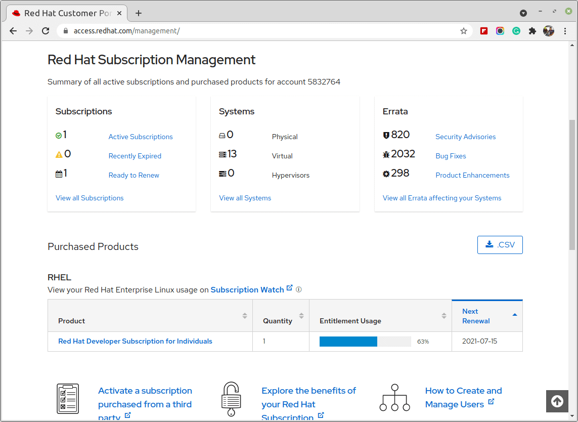578x422 pixels.
Task: Click the org chart users icon
Action: [x=395, y=398]
